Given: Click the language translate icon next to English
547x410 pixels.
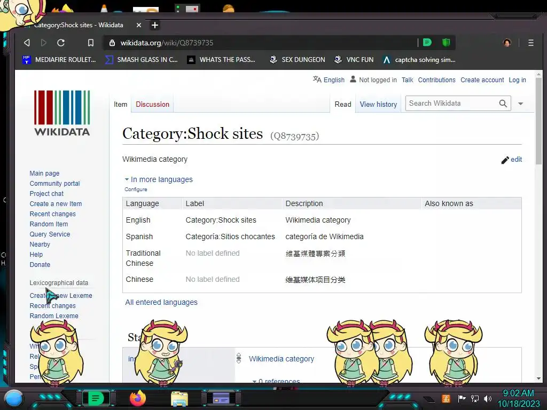Looking at the screenshot, I should tap(317, 80).
